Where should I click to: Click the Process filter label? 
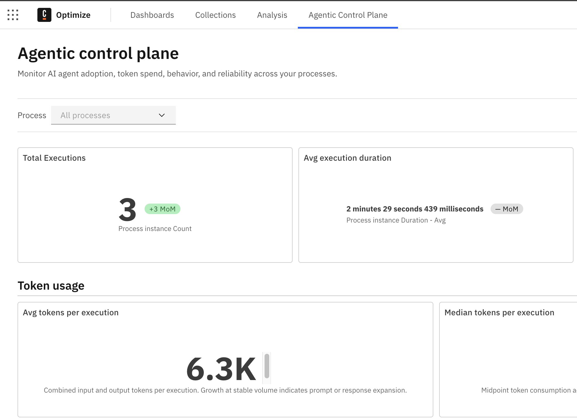(x=32, y=116)
